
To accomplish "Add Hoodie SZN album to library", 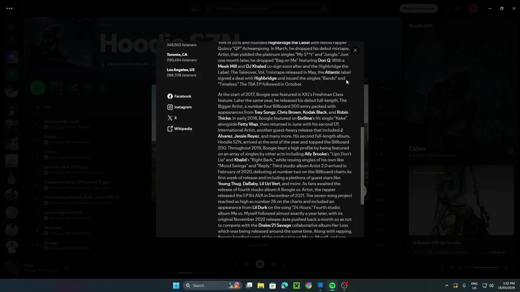I will click(x=88, y=88).
